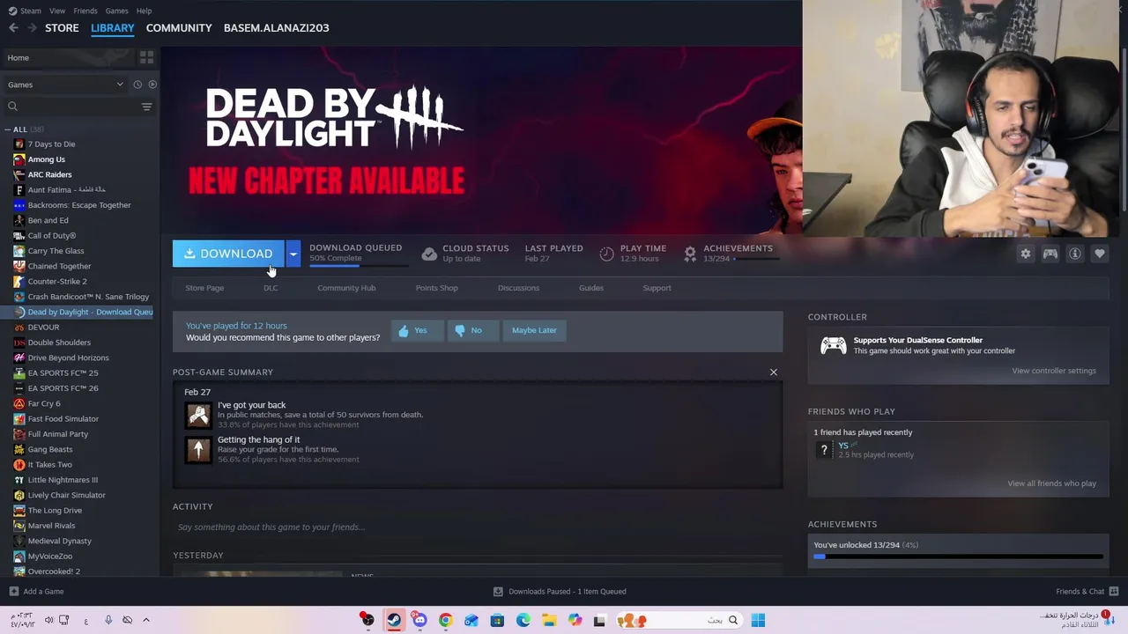Open the View menu
The image size is (1128, 634).
pos(57,11)
